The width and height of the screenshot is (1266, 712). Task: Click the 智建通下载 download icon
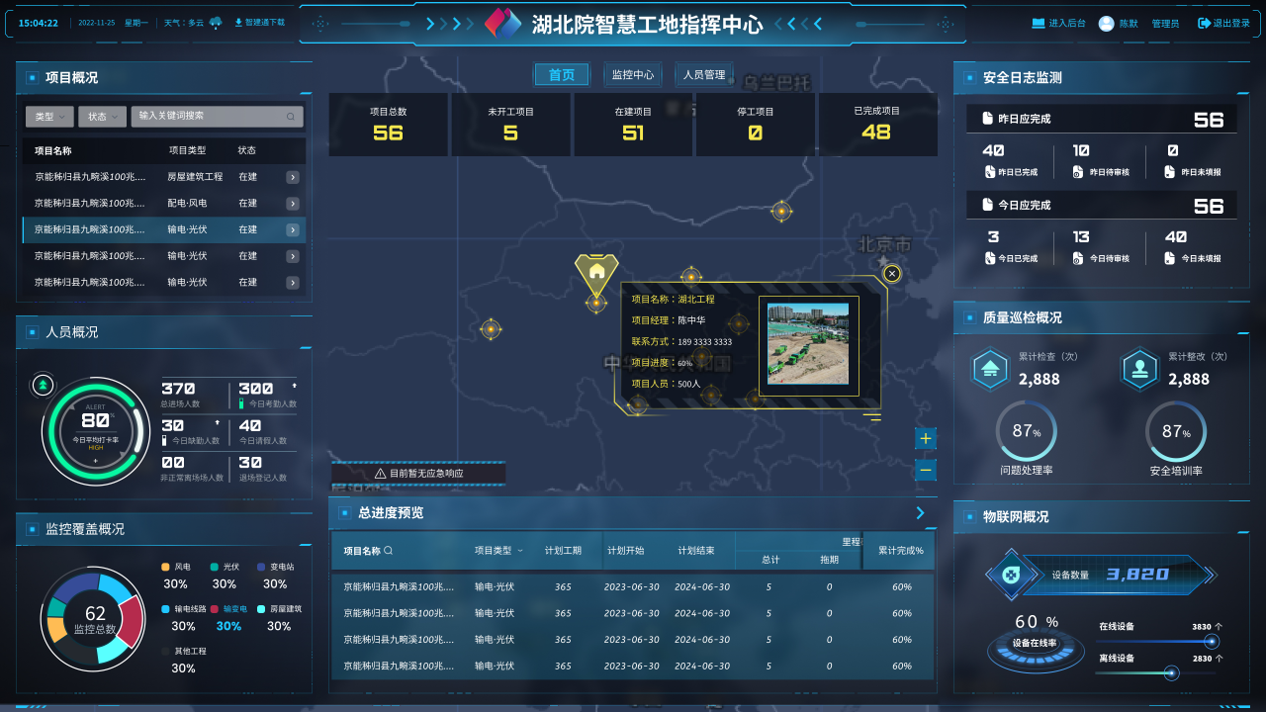click(x=238, y=22)
